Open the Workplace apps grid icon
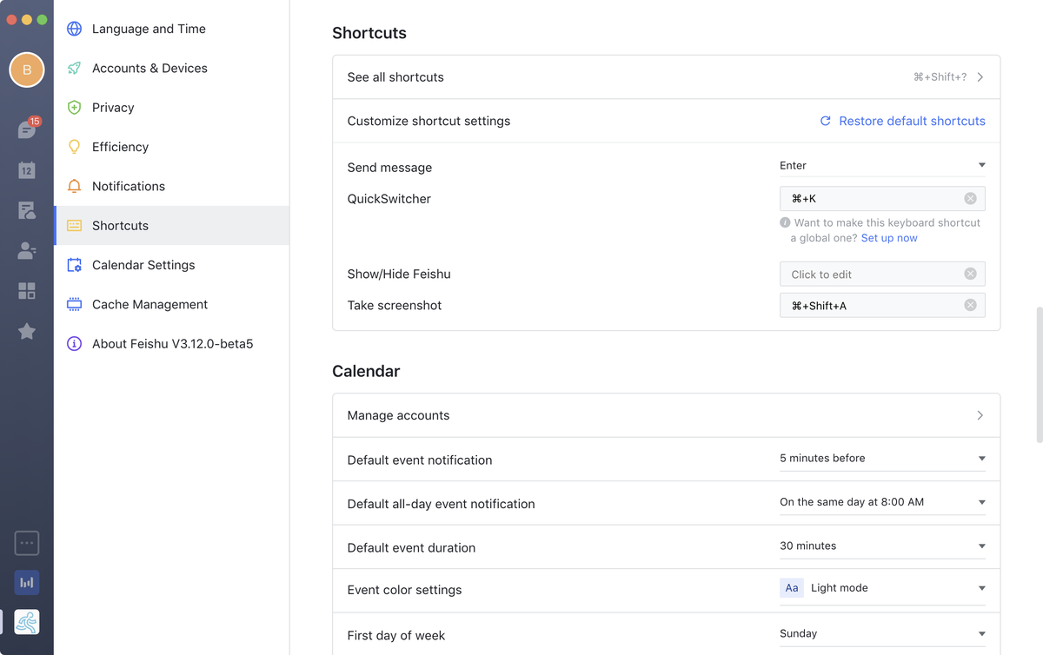1043x655 pixels. pyautogui.click(x=27, y=291)
